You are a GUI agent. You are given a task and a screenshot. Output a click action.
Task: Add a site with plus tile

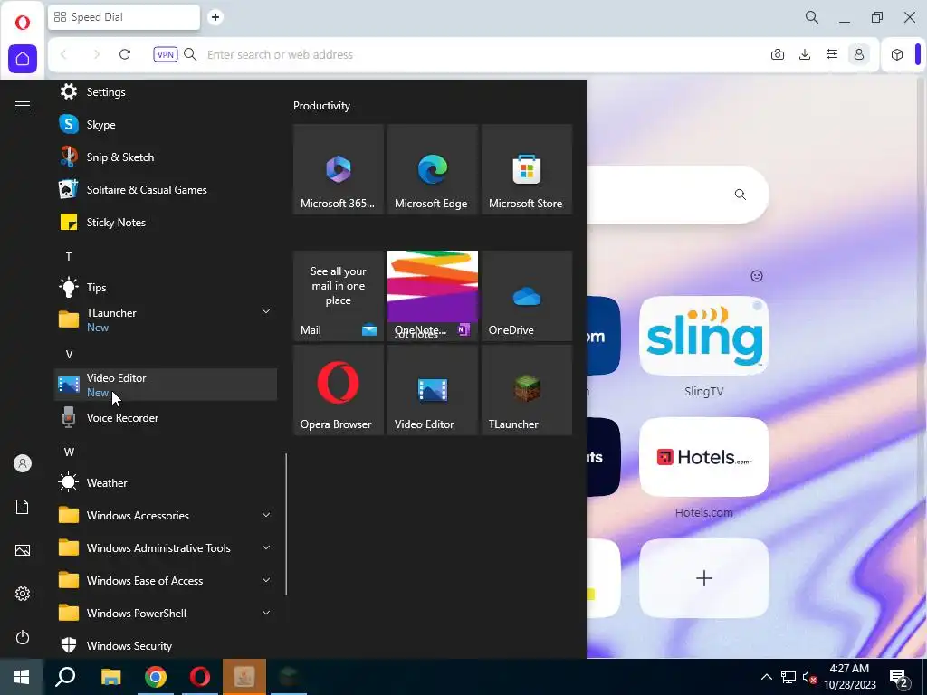coord(704,578)
